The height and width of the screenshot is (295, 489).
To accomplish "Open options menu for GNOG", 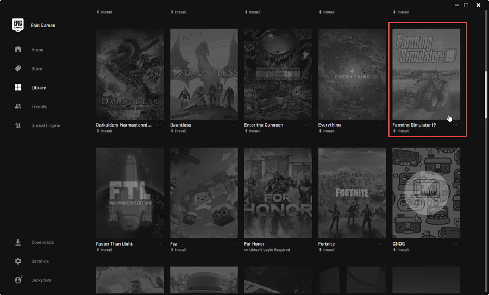I will pos(455,244).
